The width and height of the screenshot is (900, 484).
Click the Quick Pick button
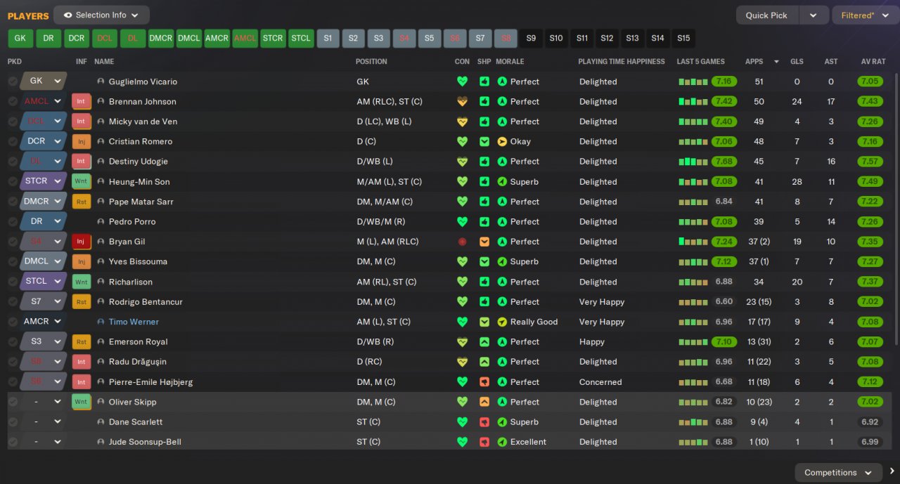pos(766,15)
